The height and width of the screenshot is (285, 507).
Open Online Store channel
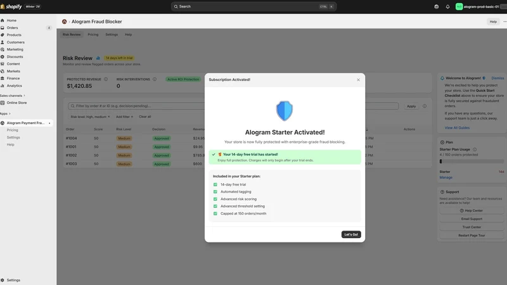pos(16,103)
